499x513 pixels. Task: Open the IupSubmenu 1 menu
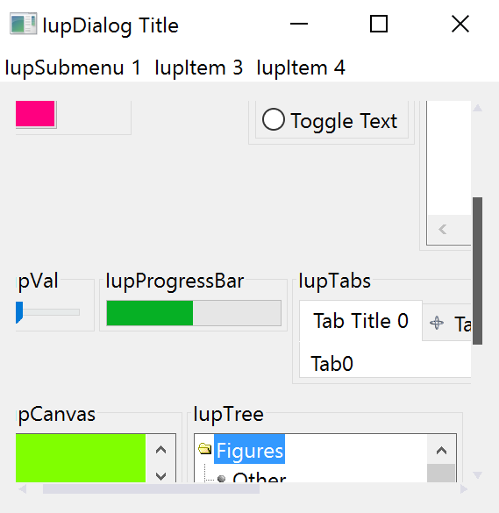[73, 68]
